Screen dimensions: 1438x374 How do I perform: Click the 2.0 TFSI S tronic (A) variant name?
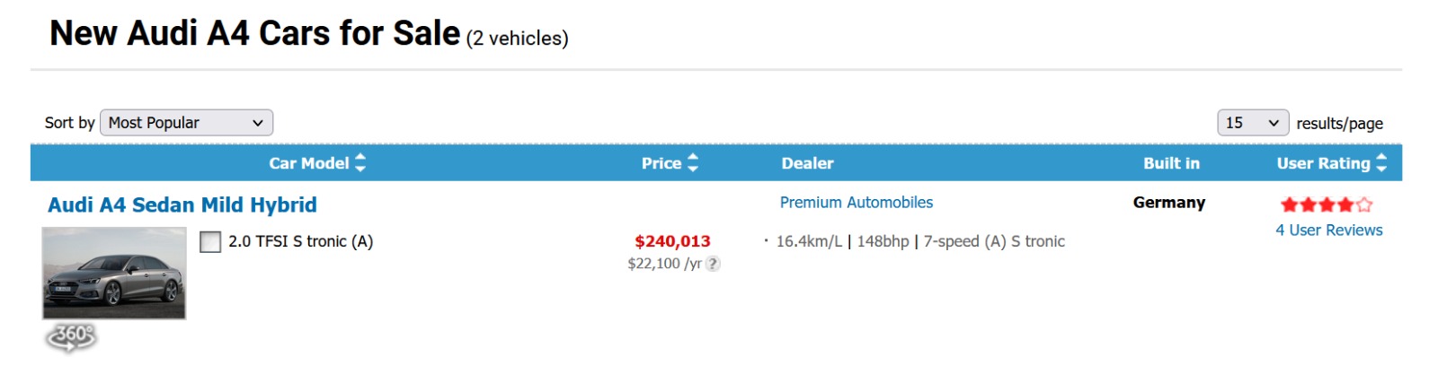pyautogui.click(x=300, y=241)
